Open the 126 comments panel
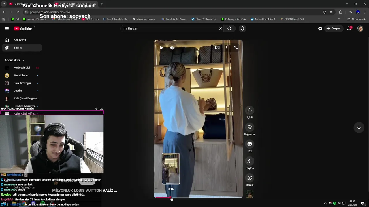The width and height of the screenshot is (369, 207). [x=250, y=144]
